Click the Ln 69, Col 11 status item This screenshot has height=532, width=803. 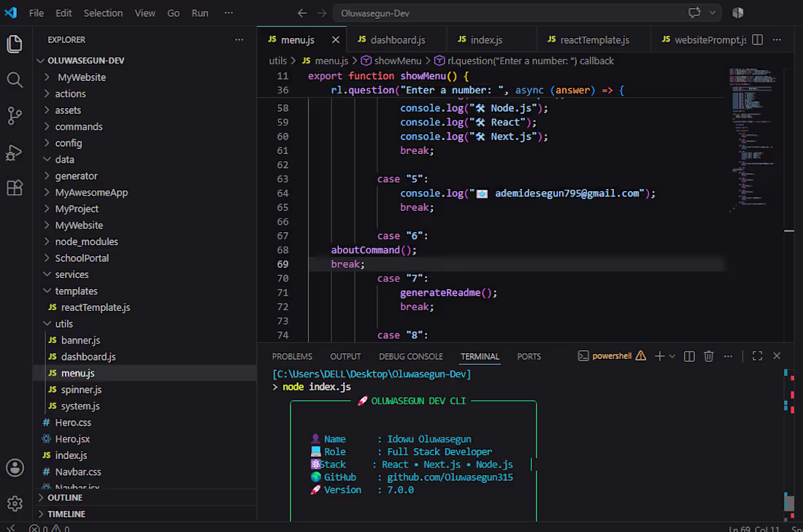(754, 528)
